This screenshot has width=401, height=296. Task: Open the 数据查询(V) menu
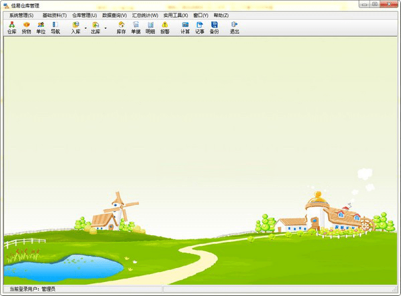(x=114, y=15)
